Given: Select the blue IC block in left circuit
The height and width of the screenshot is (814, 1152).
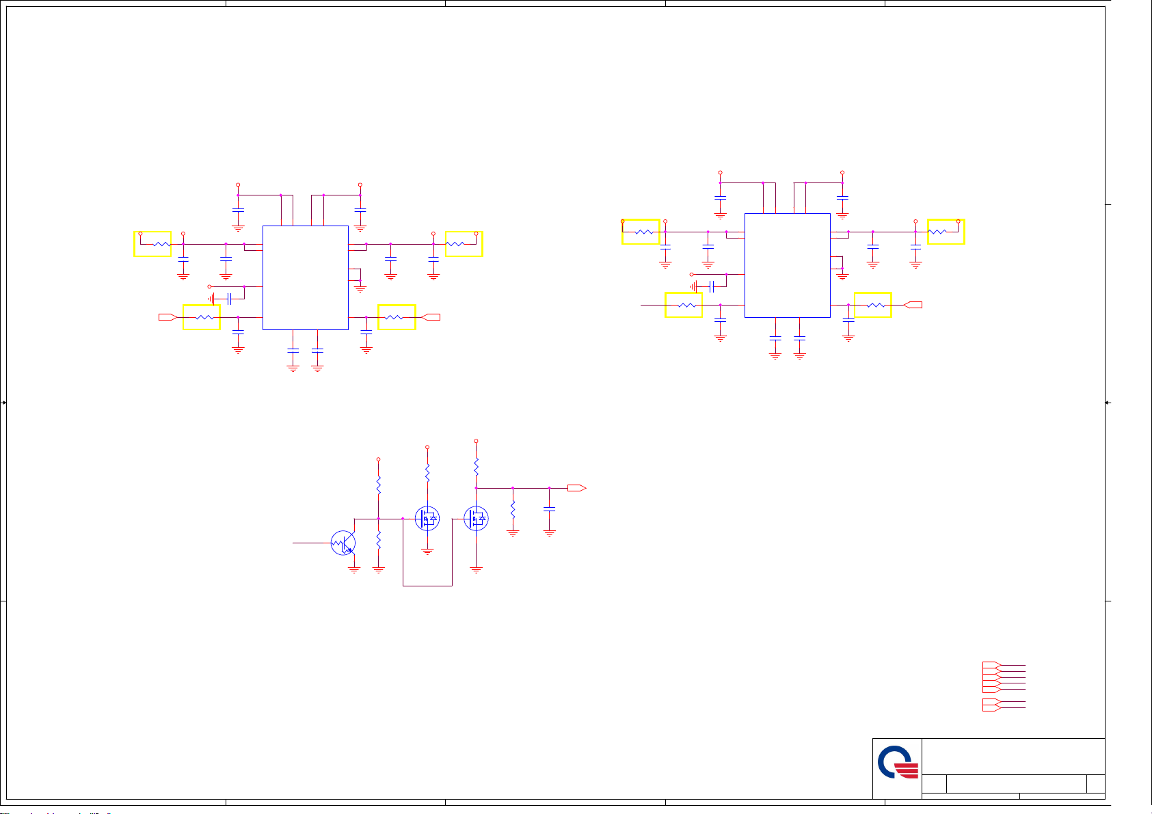Looking at the screenshot, I should [x=306, y=277].
